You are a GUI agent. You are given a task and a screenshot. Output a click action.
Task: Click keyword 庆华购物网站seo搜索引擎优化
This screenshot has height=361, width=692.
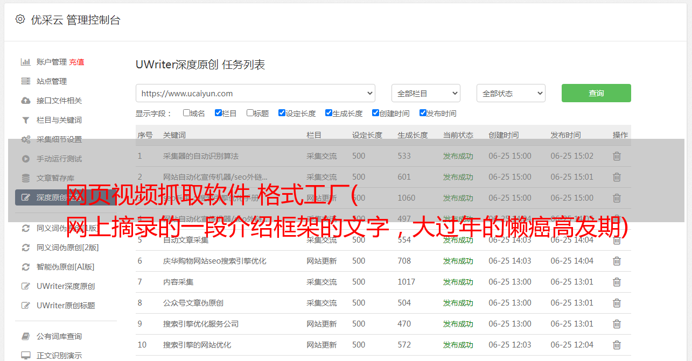[x=215, y=261]
